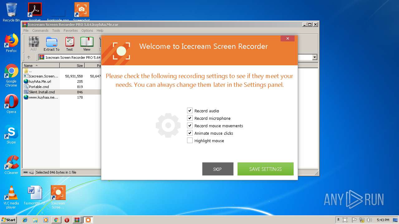399x224 pixels.
Task: Open Google Chrome desktop icon
Action: 11,75
